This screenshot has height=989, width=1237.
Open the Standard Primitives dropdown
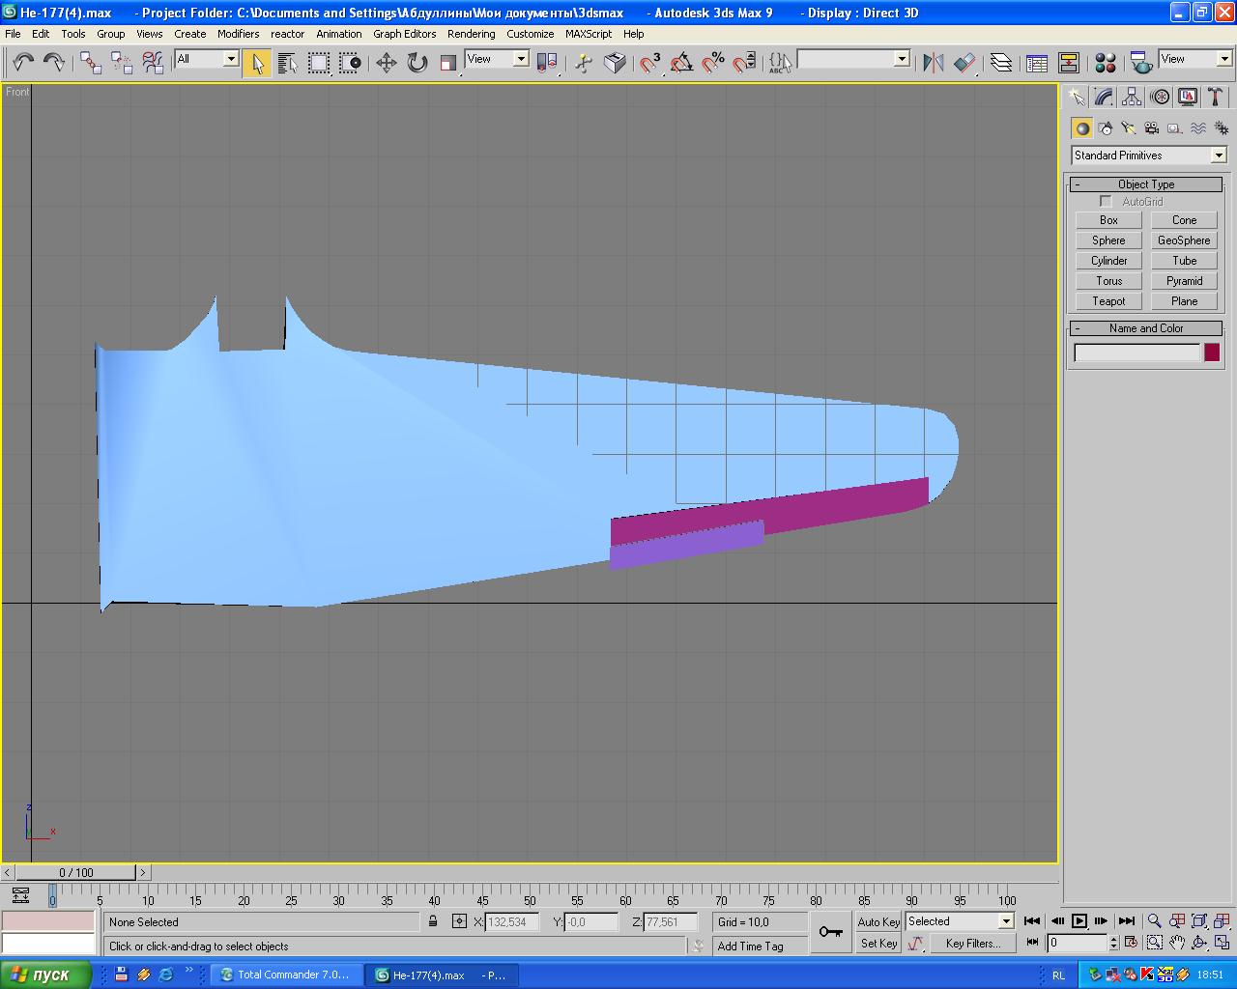[x=1148, y=155]
